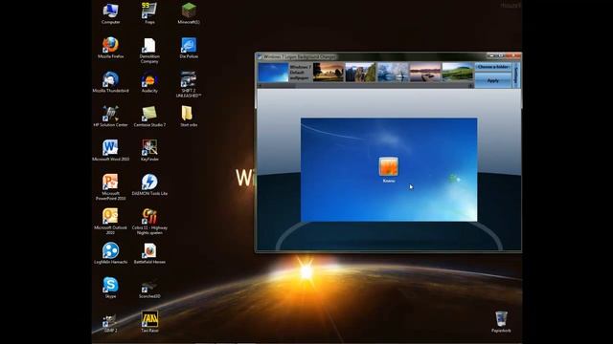Select the pink lake pier thumbnail
The width and height of the screenshot is (613, 344).
click(425, 73)
